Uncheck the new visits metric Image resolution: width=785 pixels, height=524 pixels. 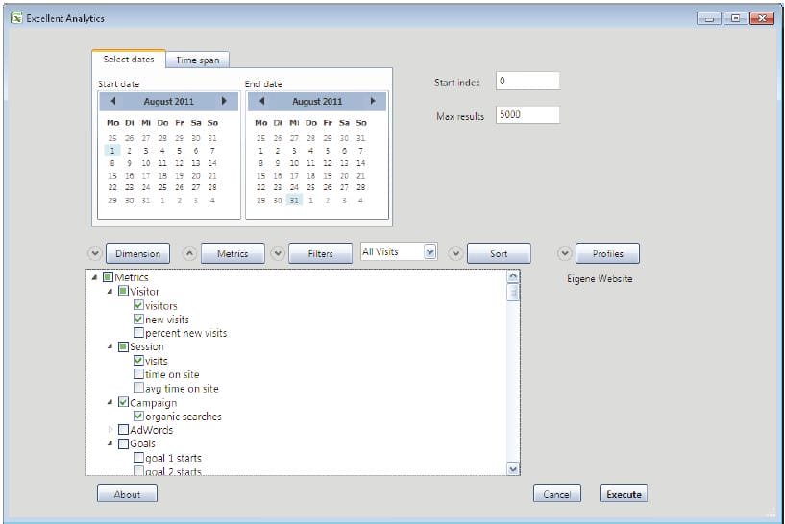138,319
